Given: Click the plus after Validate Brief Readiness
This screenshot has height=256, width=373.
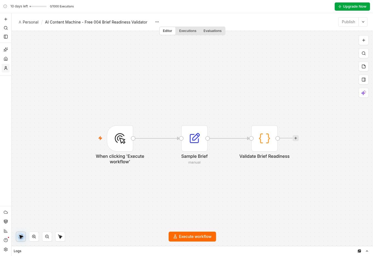Looking at the screenshot, I should 296,138.
